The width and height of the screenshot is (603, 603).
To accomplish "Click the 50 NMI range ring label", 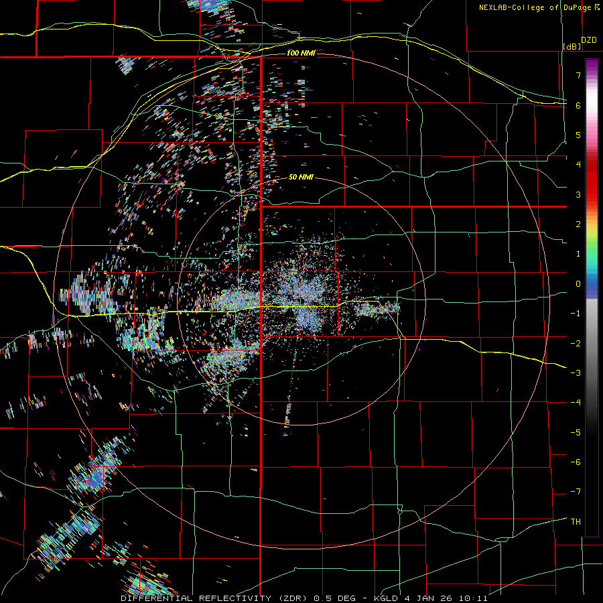I will tap(301, 177).
